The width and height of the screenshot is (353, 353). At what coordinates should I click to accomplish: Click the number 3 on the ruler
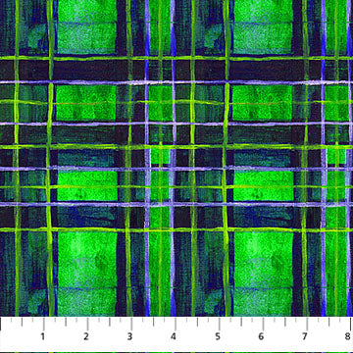coord(130,336)
